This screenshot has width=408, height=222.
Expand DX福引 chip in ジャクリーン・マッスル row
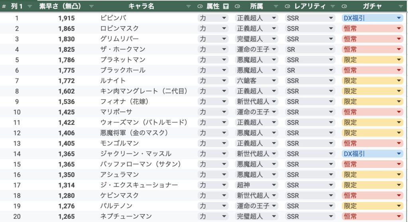[x=373, y=154]
